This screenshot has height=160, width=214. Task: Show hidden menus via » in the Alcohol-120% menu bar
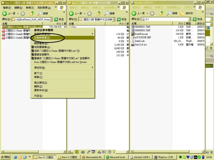click(x=194, y=7)
